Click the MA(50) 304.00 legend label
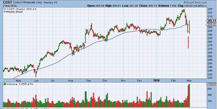Image resolution: width=217 pixels, height=109 pixels. pos(15,12)
